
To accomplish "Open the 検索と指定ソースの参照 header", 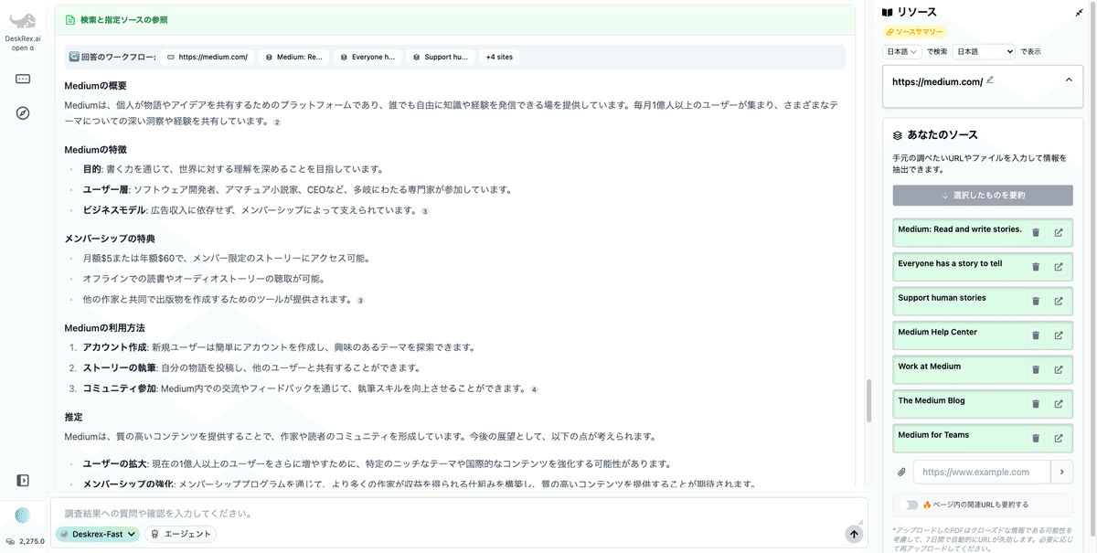I will (x=455, y=19).
